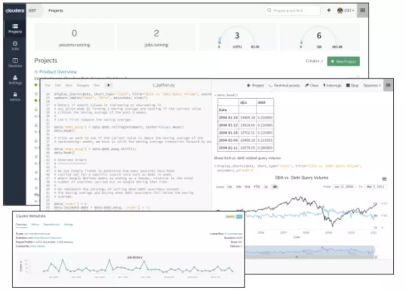This screenshot has width=406, height=292.
Task: Select the 3m zoom range on the chart
Action: (239, 187)
